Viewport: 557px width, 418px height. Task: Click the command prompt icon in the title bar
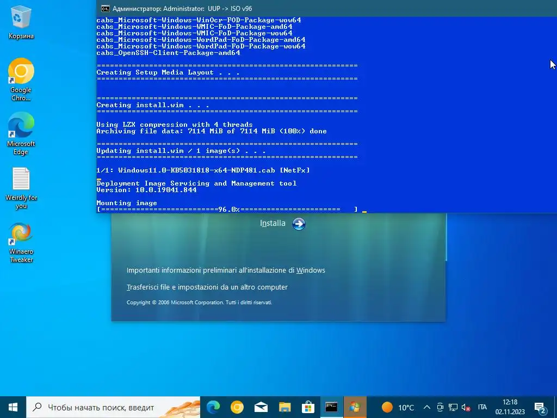(x=105, y=9)
